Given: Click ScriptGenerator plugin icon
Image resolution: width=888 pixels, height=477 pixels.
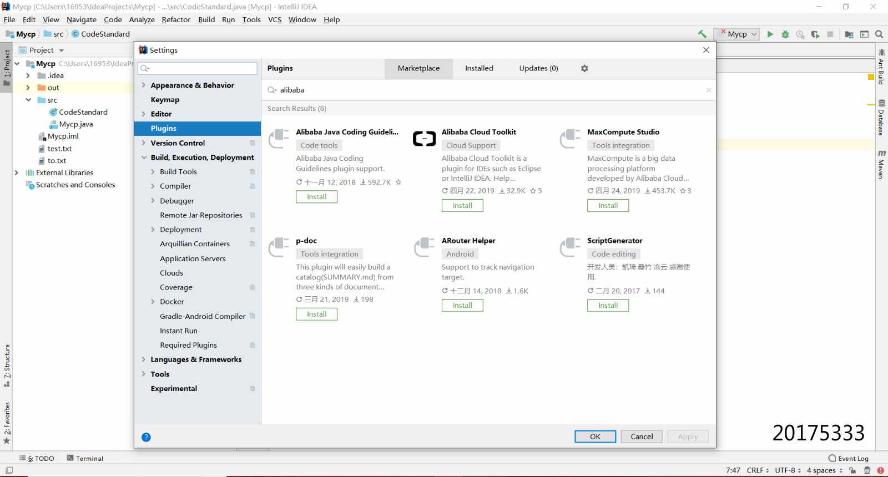Looking at the screenshot, I should [x=570, y=247].
